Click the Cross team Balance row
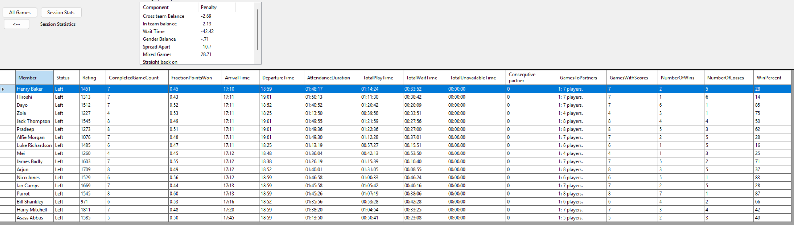 coord(197,16)
